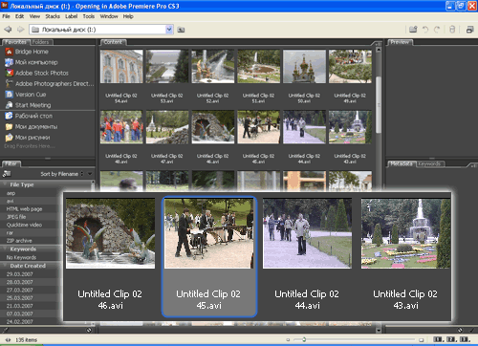Switch to workspace layout 3 button
This screenshot has width=478, height=346.
pyautogui.click(x=465, y=339)
